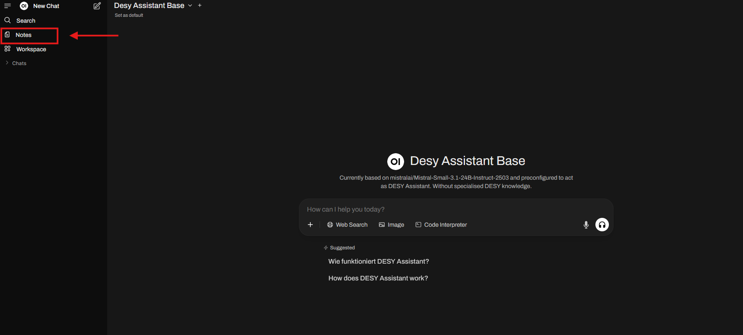
Task: Click the plus attach button in input
Action: 310,225
